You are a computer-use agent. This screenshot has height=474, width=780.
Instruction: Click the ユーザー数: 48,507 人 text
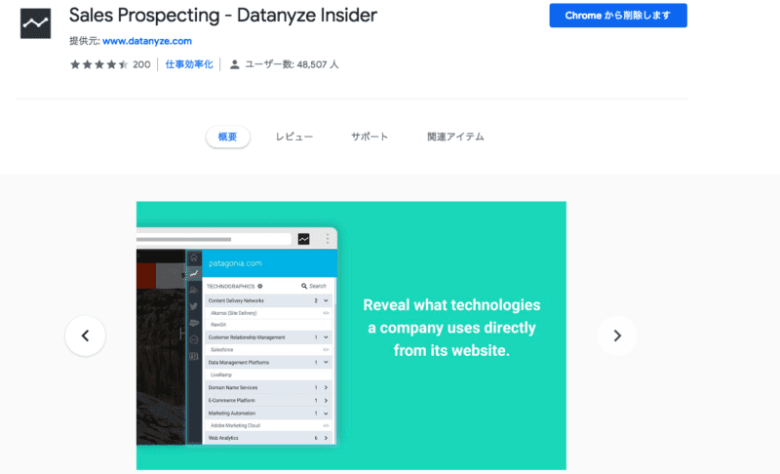[x=292, y=64]
